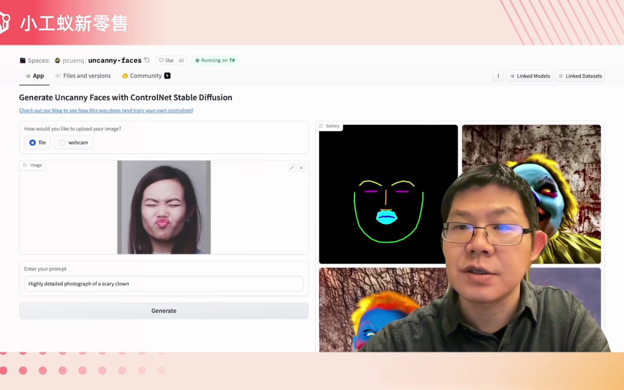The width and height of the screenshot is (624, 390).
Task: Select the file upload radio option
Action: coord(38,143)
